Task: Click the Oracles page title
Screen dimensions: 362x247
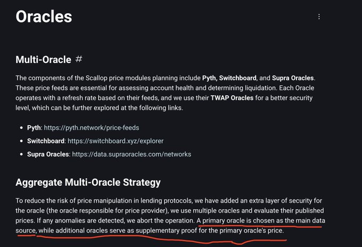Action: click(44, 17)
